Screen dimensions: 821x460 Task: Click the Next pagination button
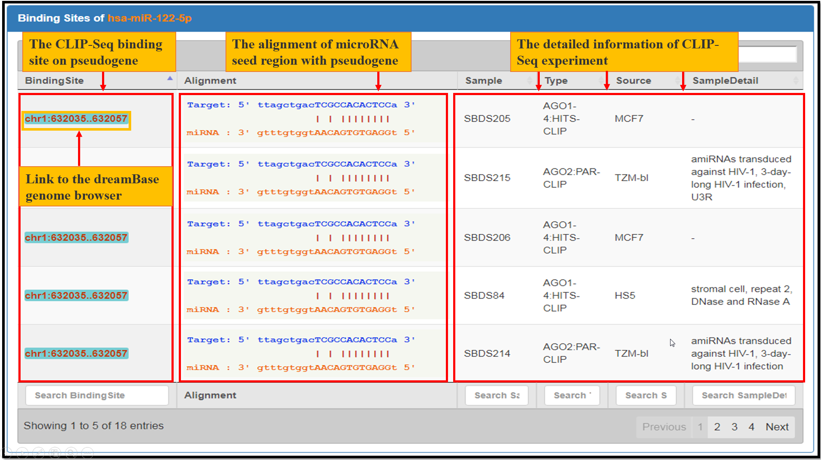pos(777,427)
